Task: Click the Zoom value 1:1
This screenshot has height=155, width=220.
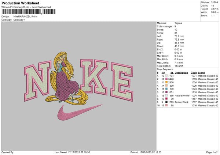Action: click(x=213, y=15)
